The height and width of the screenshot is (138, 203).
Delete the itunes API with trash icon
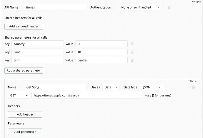pyautogui.click(x=169, y=7)
